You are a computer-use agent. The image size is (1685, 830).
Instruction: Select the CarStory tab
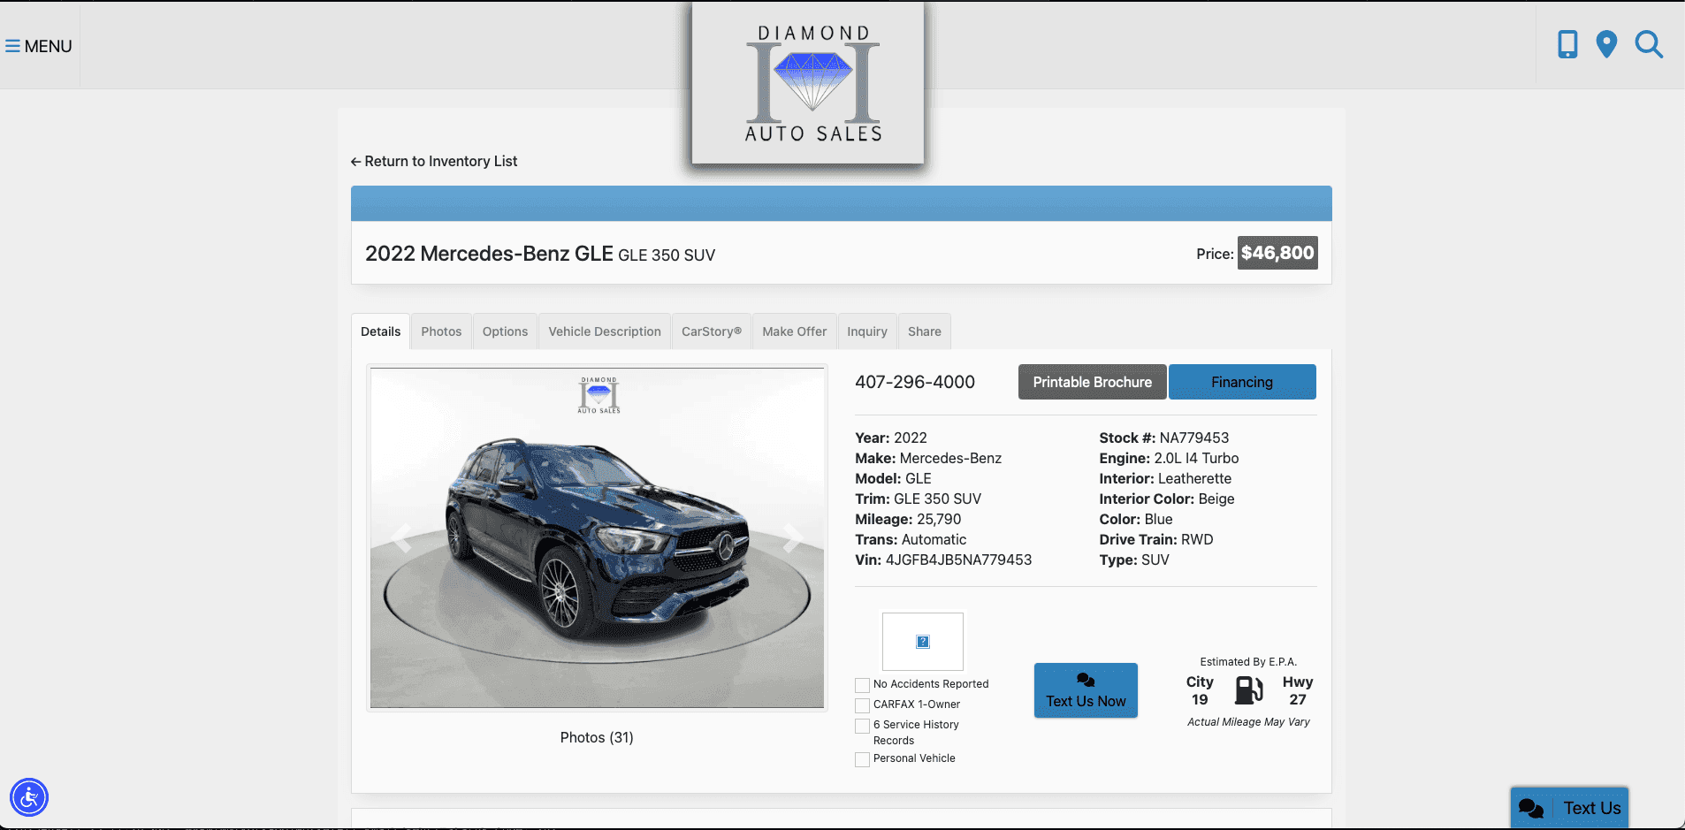pos(711,331)
